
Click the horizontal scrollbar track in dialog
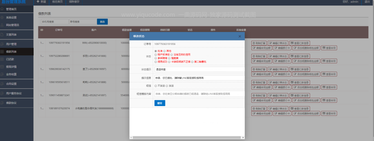[187, 137]
